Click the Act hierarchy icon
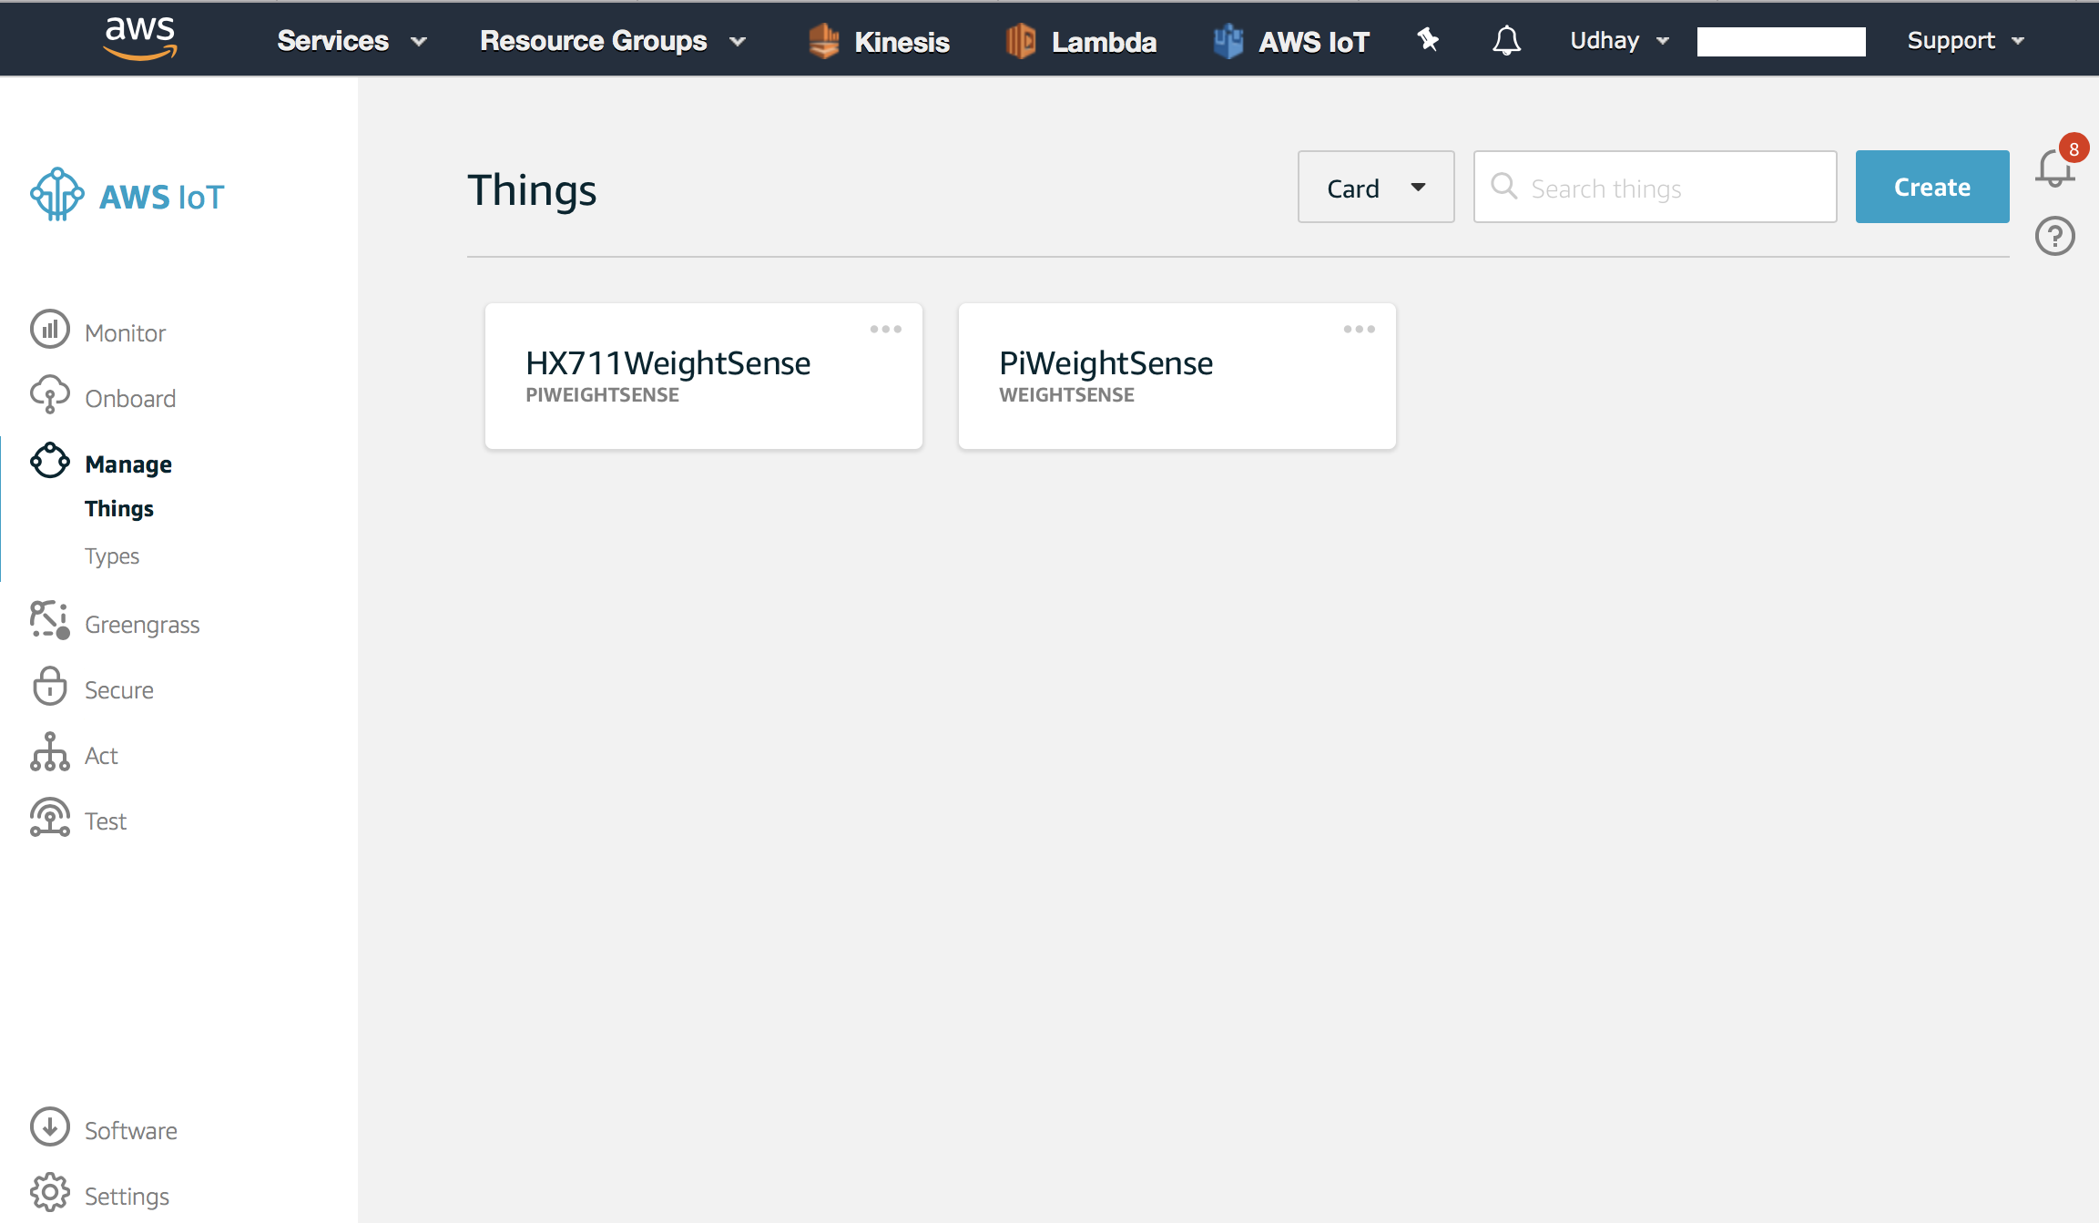2099x1223 pixels. (49, 753)
